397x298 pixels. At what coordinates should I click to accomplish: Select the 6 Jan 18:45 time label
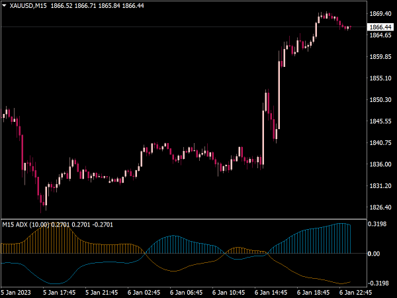coord(313,293)
